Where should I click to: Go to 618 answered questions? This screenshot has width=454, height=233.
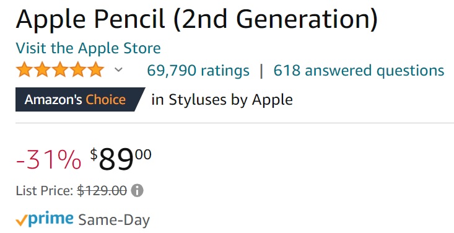[x=359, y=71]
